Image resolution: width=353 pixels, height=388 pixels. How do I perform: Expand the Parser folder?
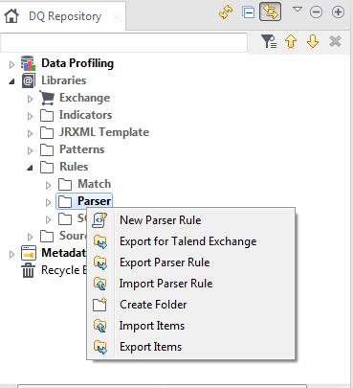pos(48,203)
